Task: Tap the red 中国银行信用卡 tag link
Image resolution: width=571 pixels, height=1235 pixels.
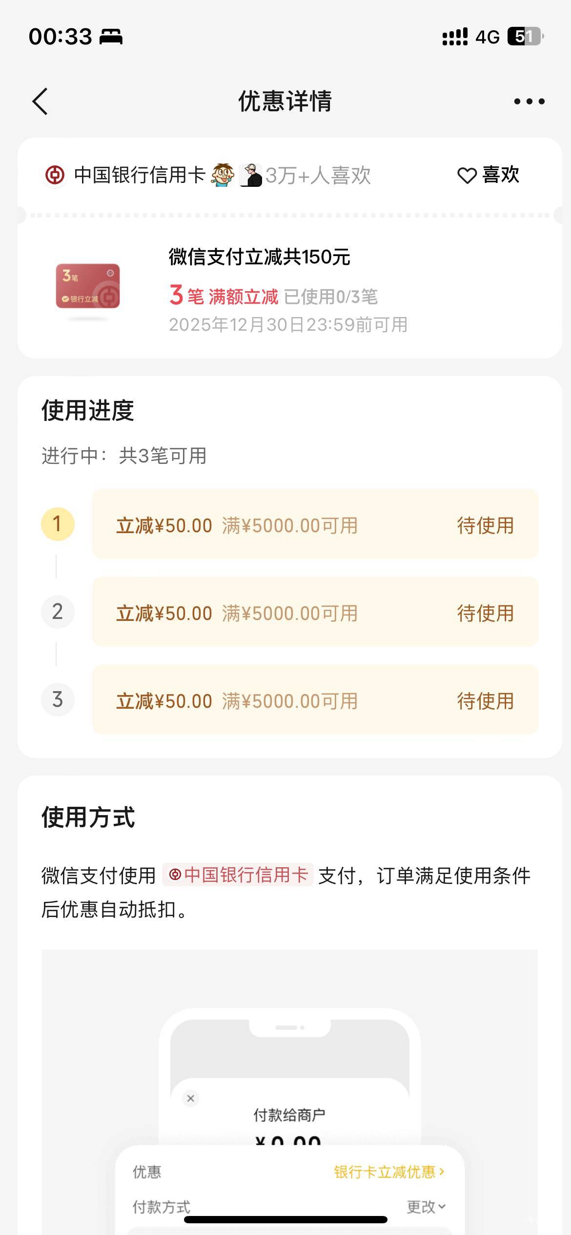Action: [x=238, y=875]
